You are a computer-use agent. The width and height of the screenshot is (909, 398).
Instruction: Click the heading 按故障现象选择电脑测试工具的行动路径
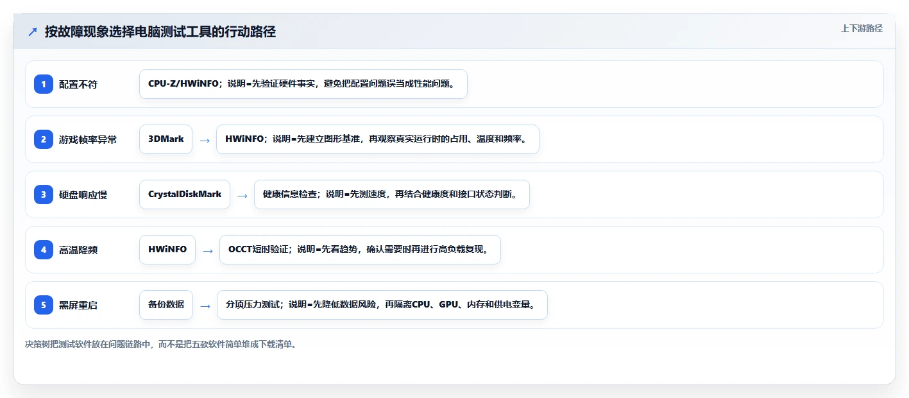tap(160, 31)
